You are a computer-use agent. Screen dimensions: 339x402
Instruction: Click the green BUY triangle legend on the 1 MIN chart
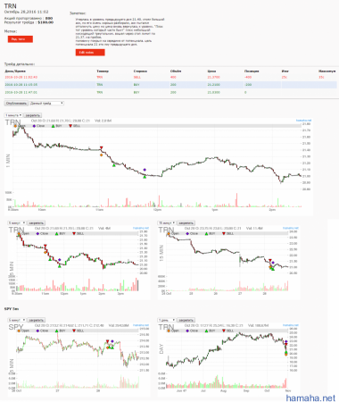[x=53, y=126]
